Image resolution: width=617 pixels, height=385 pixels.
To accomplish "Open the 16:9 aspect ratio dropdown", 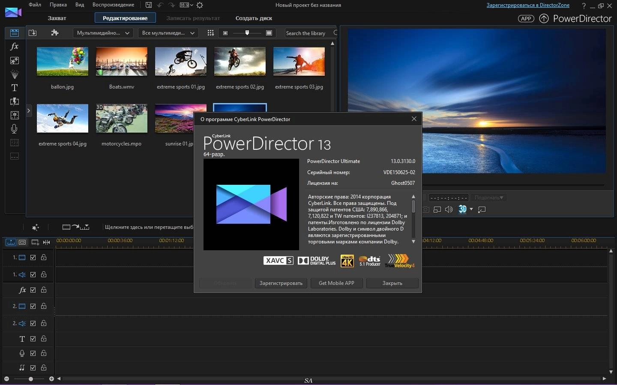I will [186, 5].
